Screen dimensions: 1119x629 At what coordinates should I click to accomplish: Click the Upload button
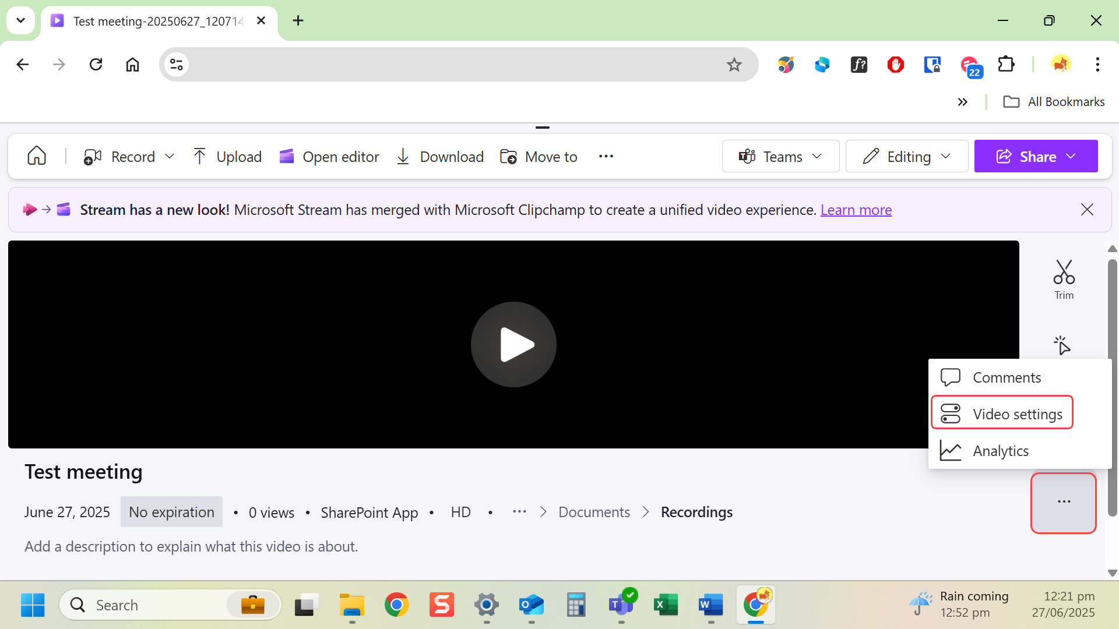coord(227,156)
